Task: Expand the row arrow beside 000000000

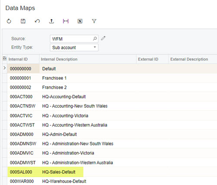Action: click(4, 68)
